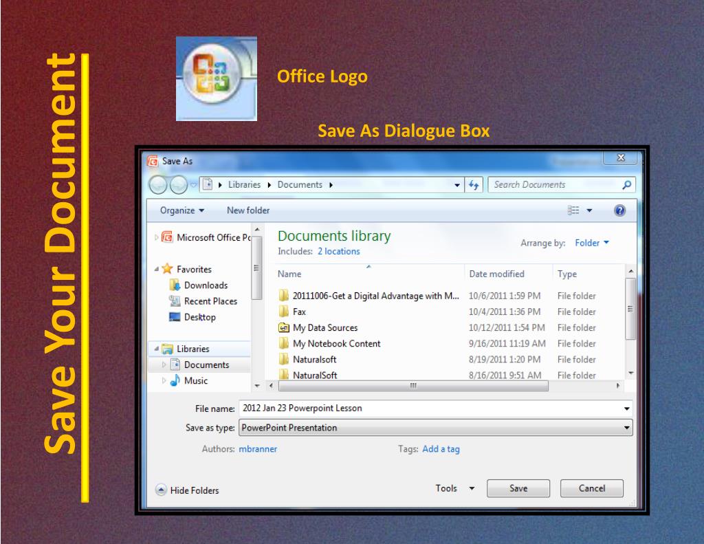Click the change view icon
This screenshot has width=704, height=544.
[x=573, y=210]
